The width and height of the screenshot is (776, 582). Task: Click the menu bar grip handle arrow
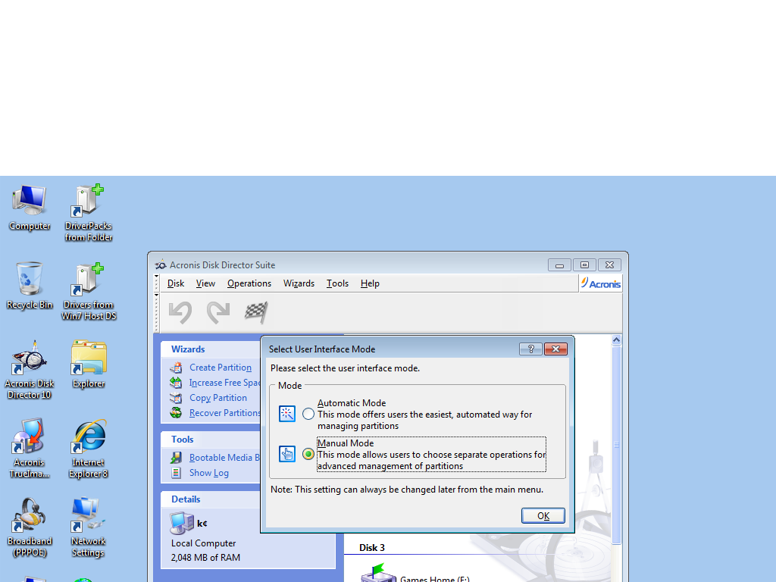156,276
